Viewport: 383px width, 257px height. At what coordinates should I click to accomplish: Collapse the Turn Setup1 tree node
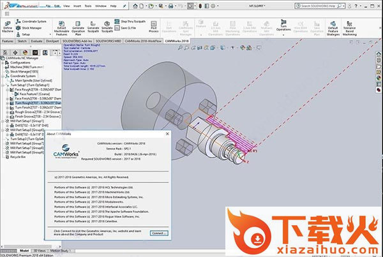click(6, 85)
